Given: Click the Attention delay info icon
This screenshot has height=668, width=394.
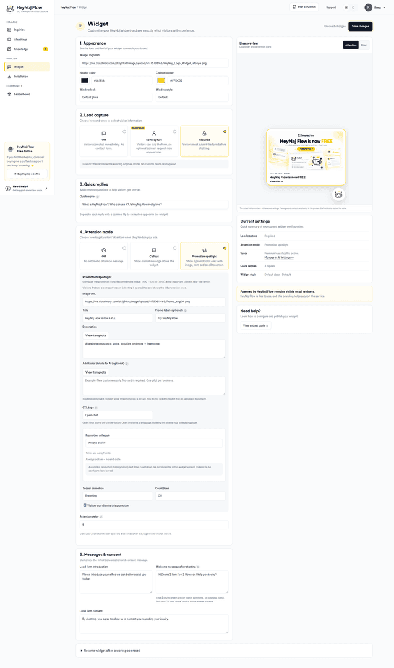Looking at the screenshot, I should pyautogui.click(x=101, y=516).
